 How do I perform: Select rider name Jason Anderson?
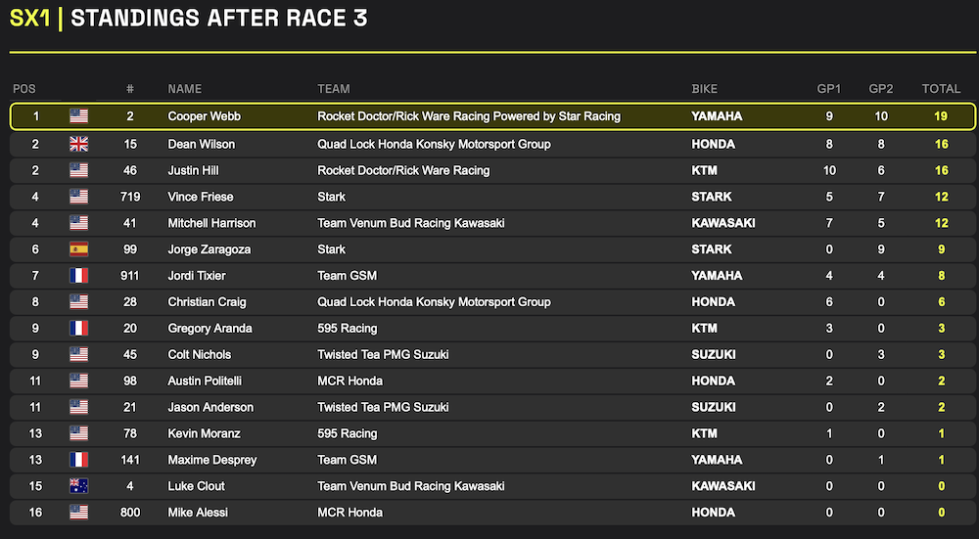click(x=210, y=407)
